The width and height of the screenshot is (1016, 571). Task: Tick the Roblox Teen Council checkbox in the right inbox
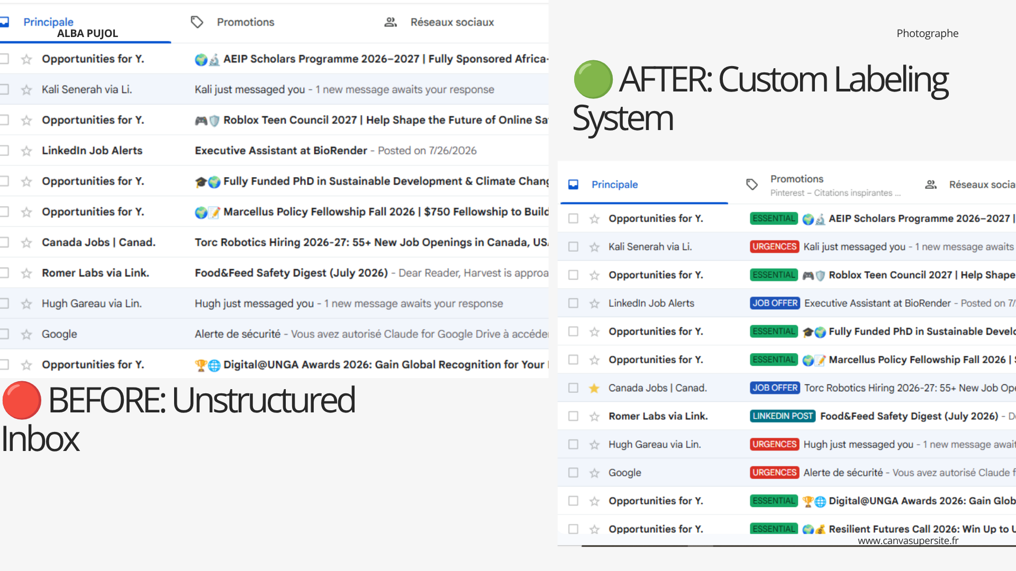click(573, 275)
